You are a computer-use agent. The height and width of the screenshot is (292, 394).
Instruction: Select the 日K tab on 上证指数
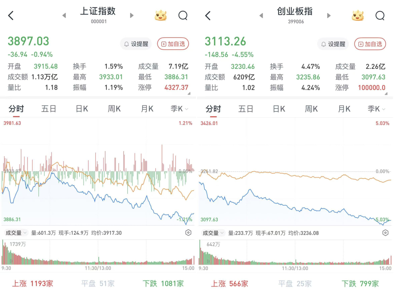[82, 109]
